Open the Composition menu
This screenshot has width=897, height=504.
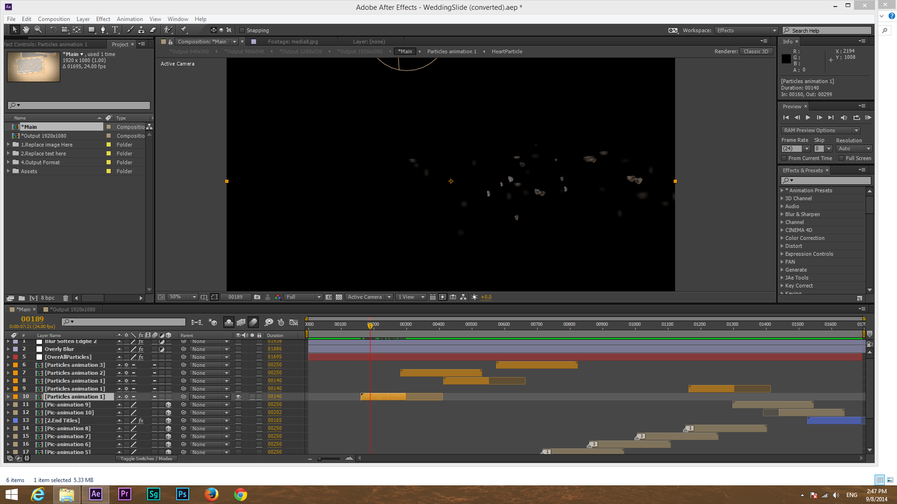pyautogui.click(x=54, y=19)
